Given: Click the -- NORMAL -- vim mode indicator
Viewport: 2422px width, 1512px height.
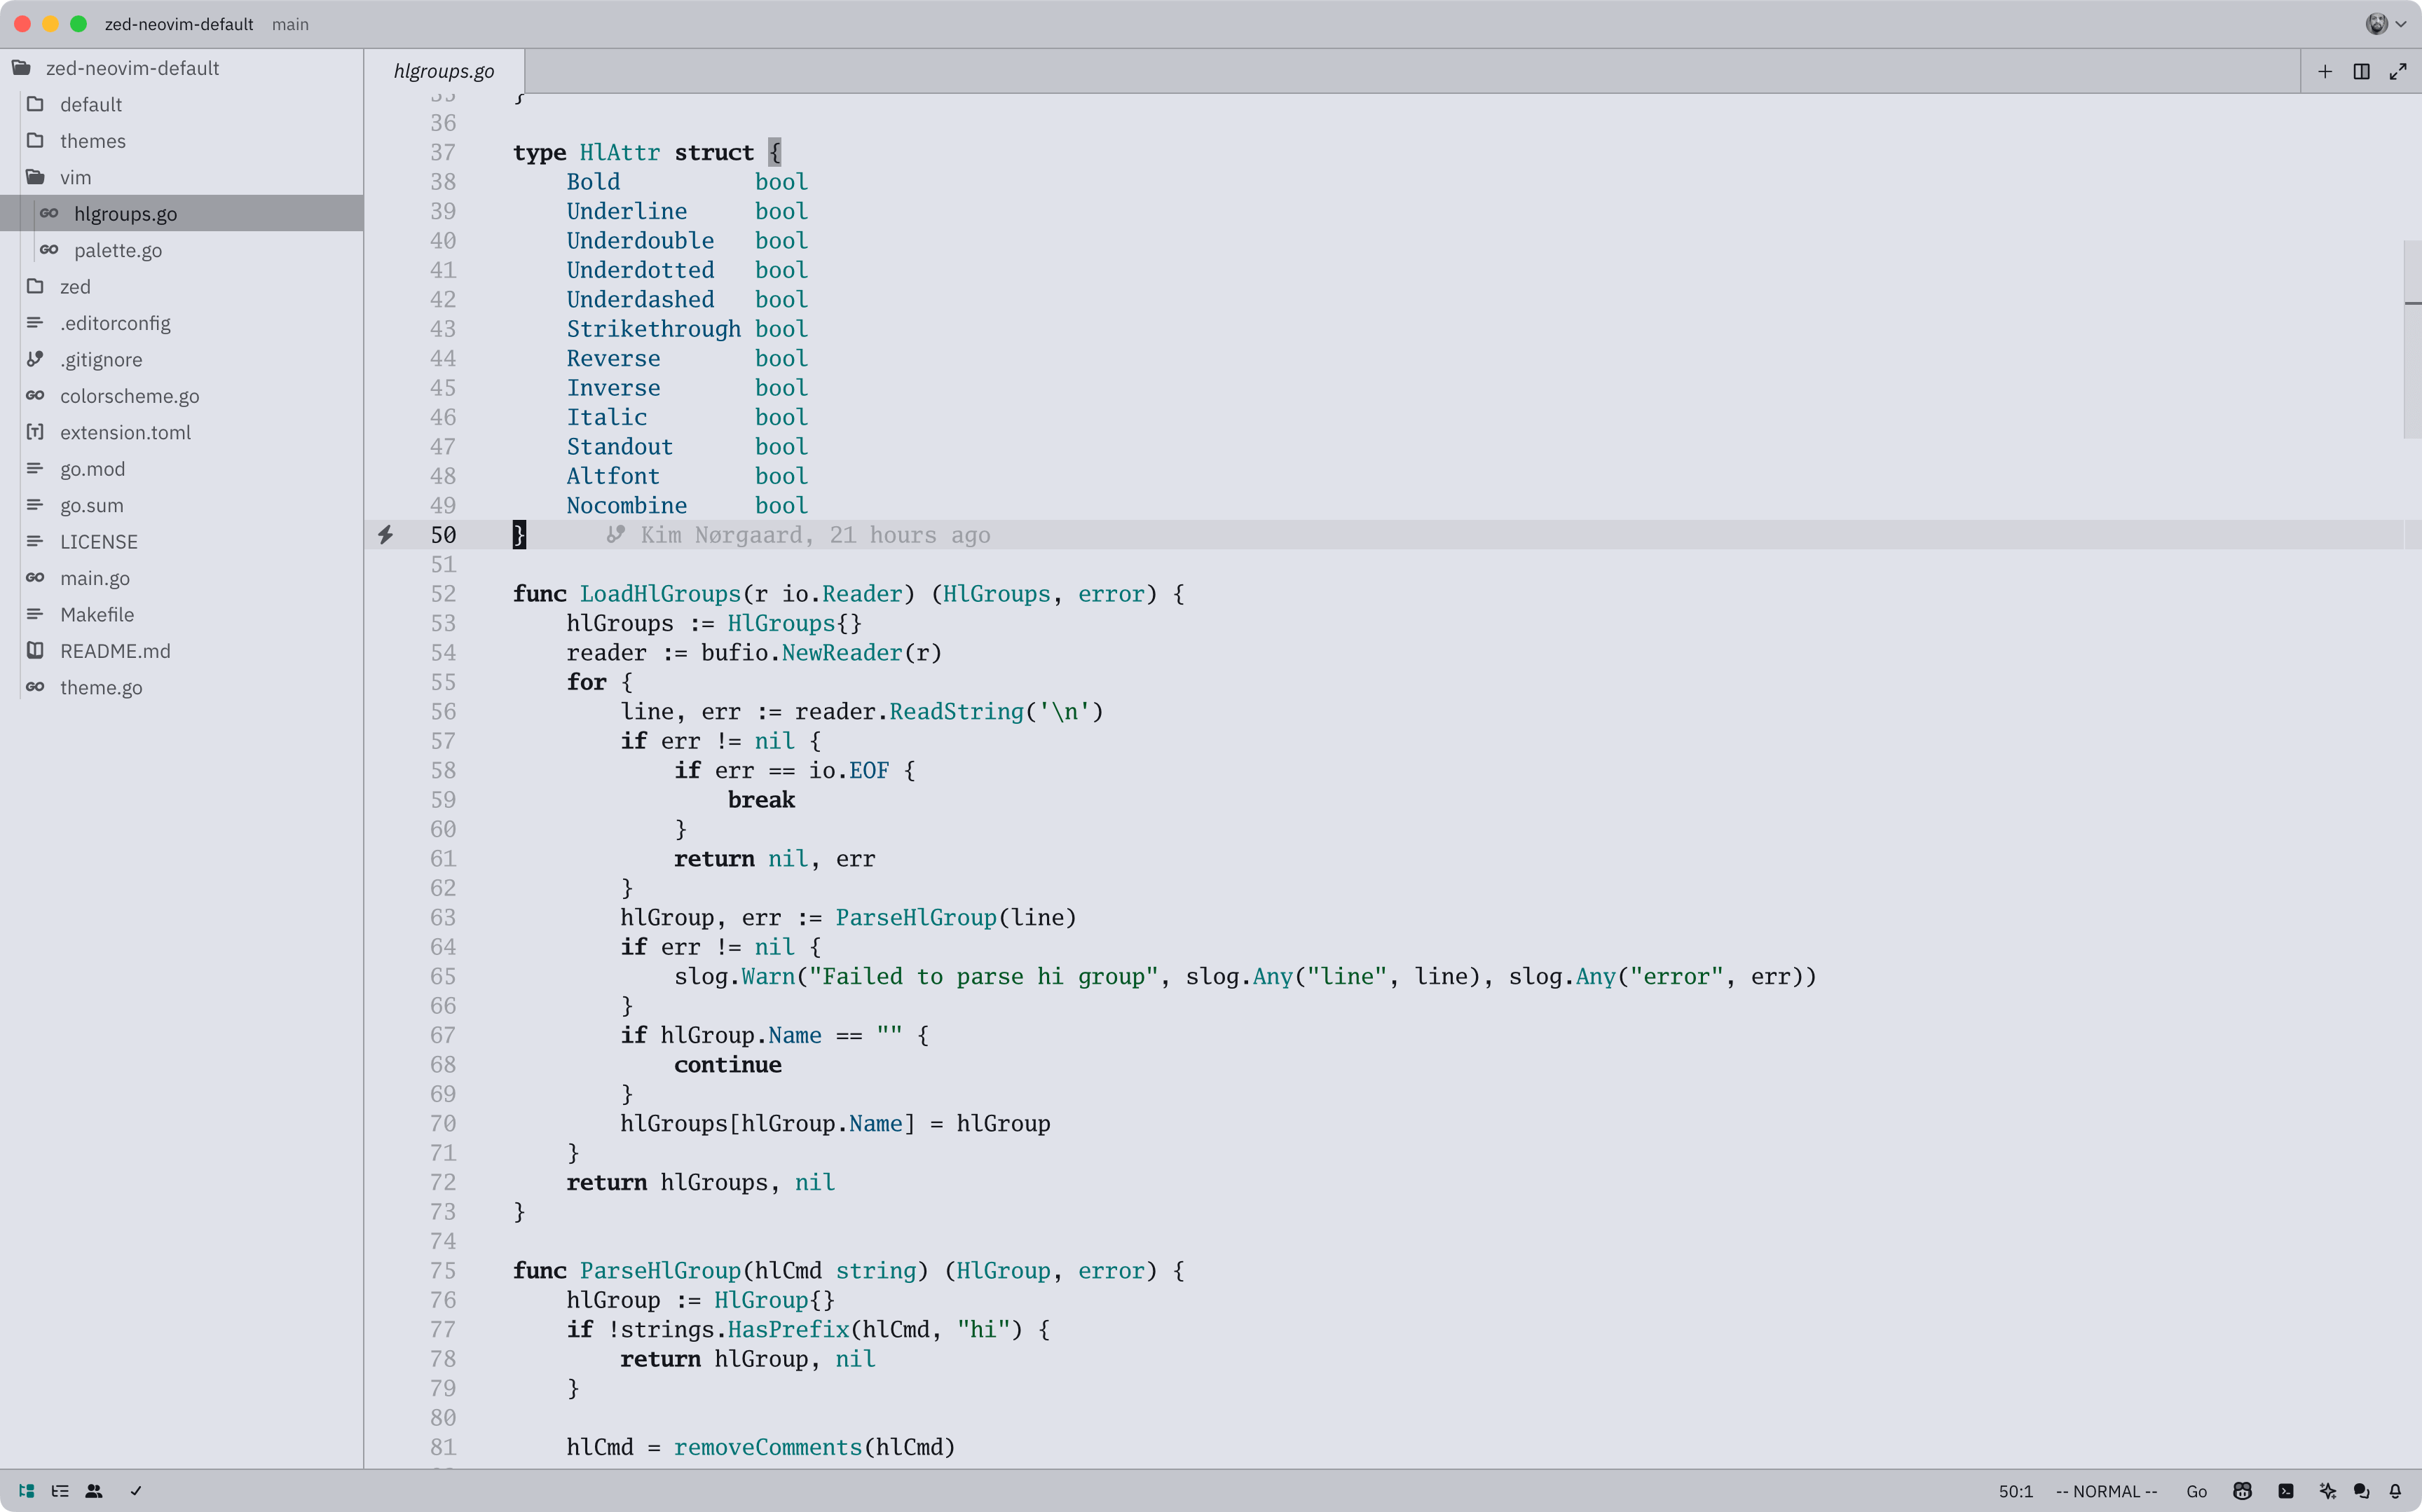Looking at the screenshot, I should pos(2106,1491).
